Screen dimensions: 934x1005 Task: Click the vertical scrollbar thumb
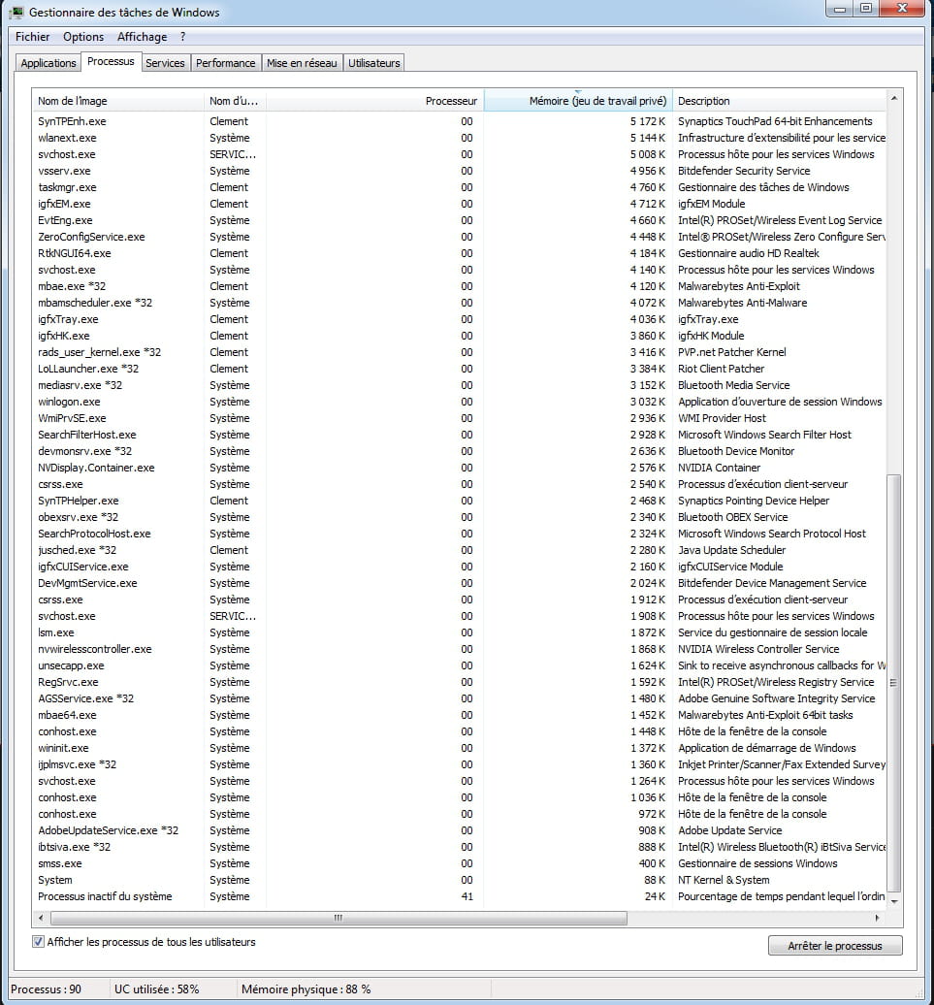click(x=894, y=683)
